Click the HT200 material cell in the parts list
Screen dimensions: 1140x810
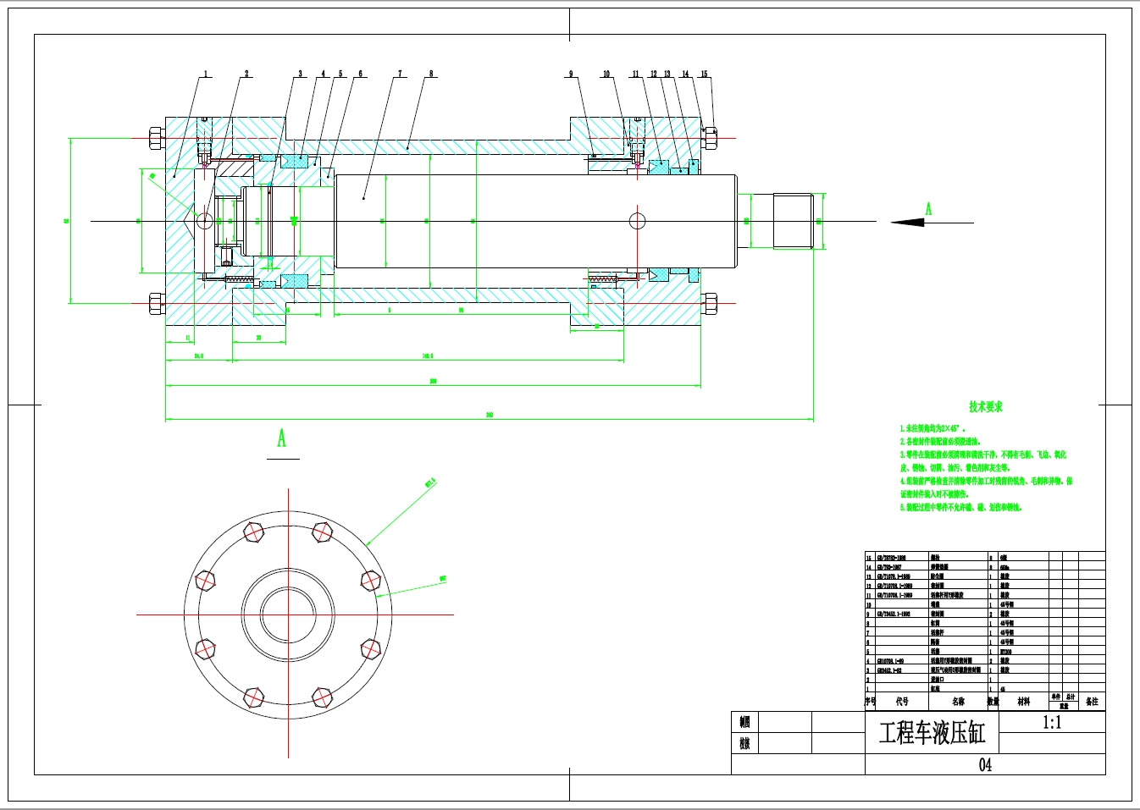point(1006,652)
